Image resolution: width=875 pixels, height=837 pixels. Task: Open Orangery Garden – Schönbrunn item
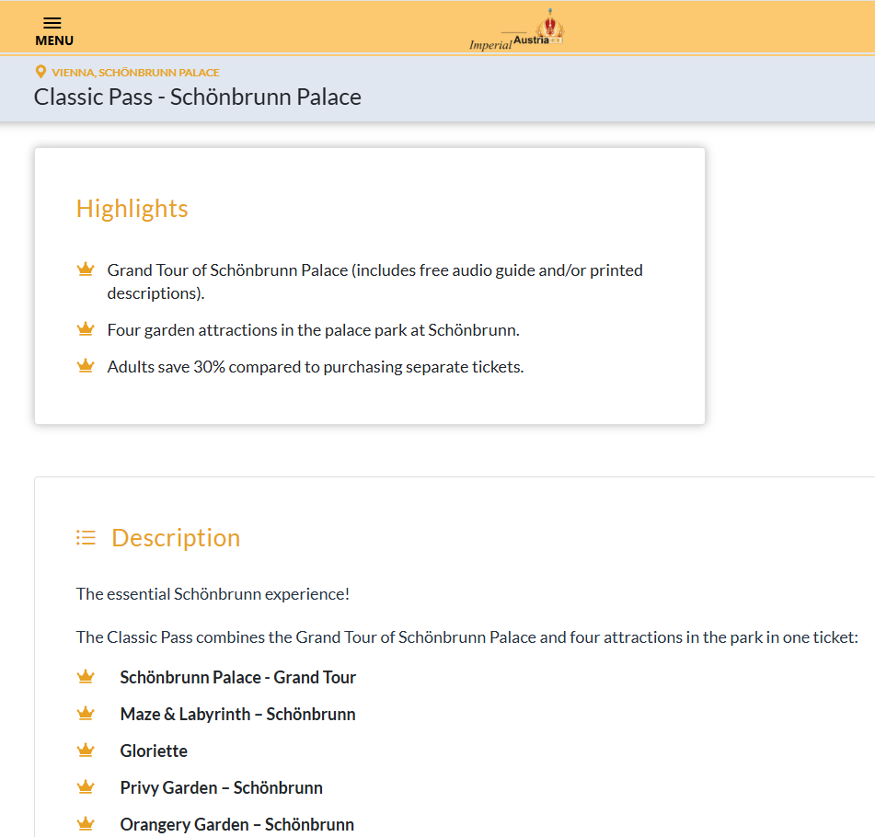pyautogui.click(x=237, y=825)
